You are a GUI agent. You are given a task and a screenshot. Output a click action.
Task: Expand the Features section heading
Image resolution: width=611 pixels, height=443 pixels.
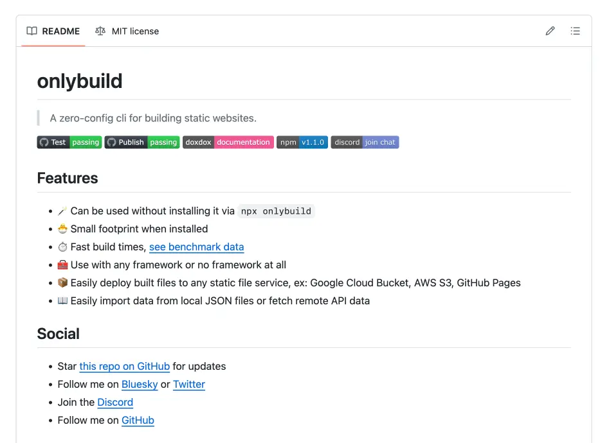point(67,178)
